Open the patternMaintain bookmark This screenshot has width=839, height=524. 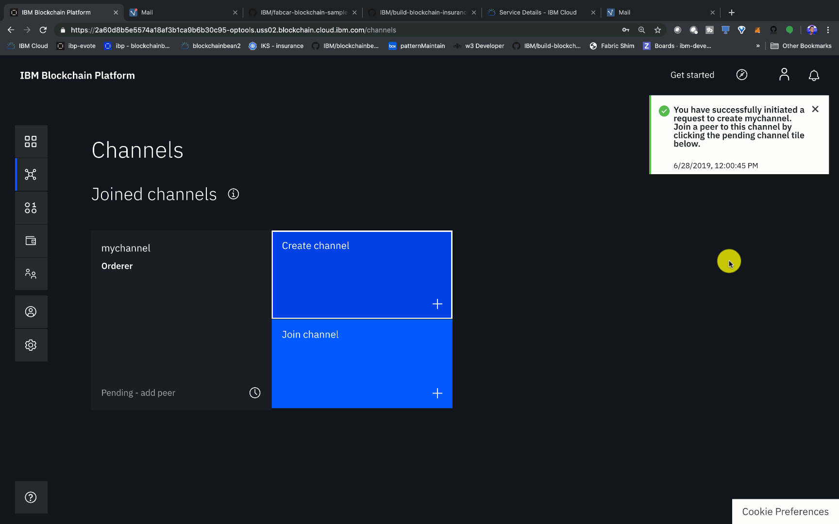[x=417, y=46]
